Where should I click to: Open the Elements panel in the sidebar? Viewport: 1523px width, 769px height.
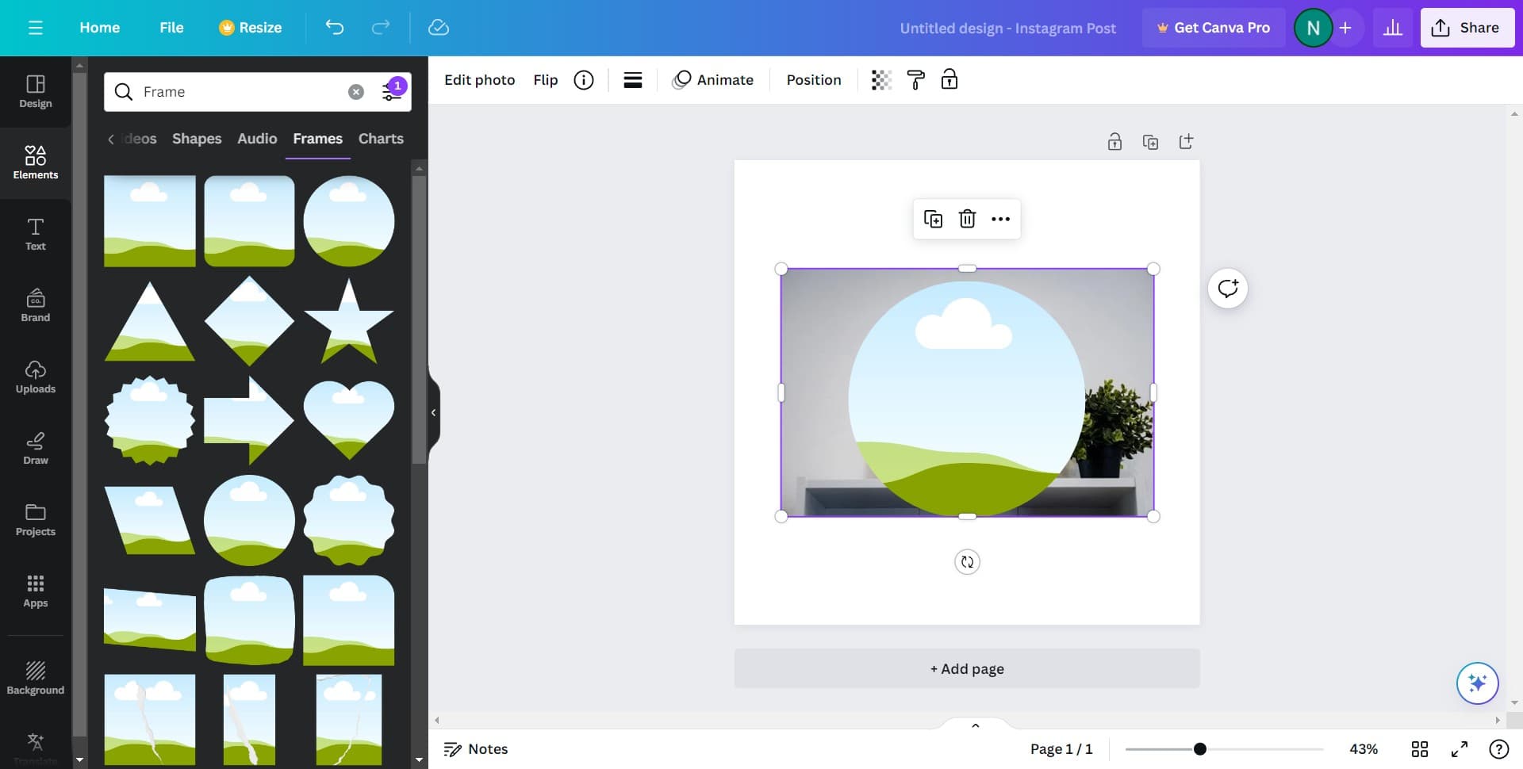[35, 163]
